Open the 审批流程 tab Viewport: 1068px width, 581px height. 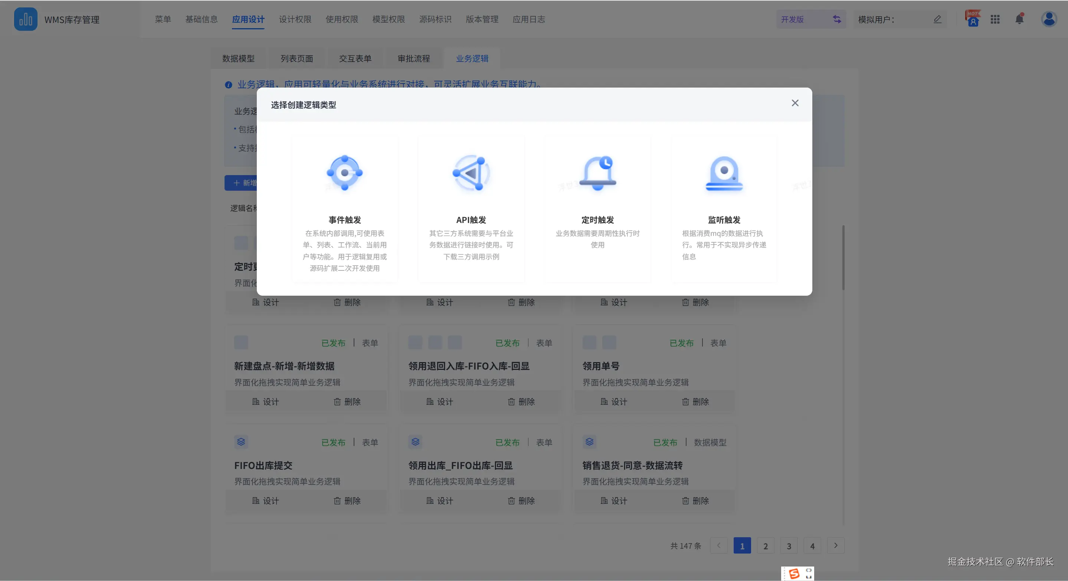(x=413, y=58)
